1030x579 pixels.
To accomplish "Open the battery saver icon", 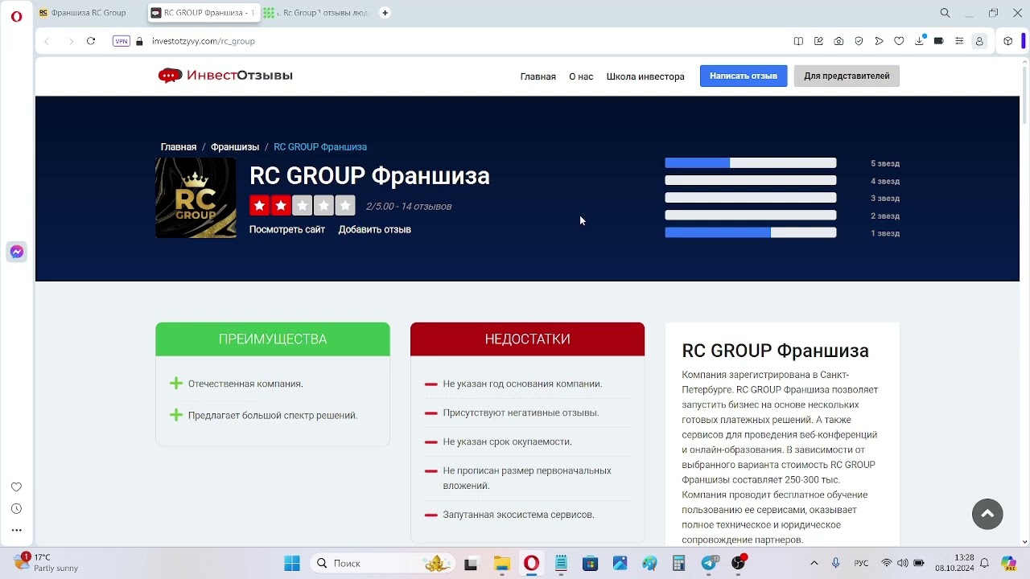I will tap(938, 41).
